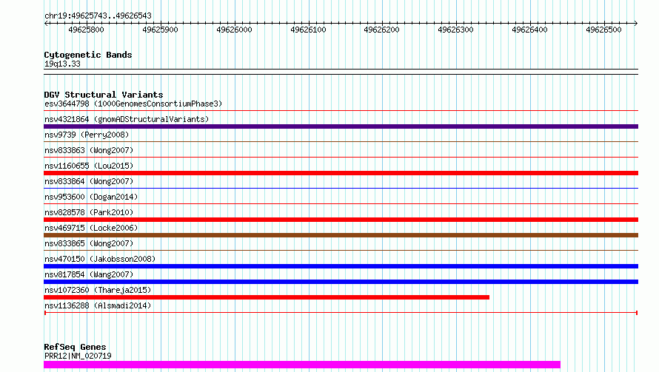Open variant nsv833863 (Wong2007)
This screenshot has width=659, height=372.
(x=89, y=150)
